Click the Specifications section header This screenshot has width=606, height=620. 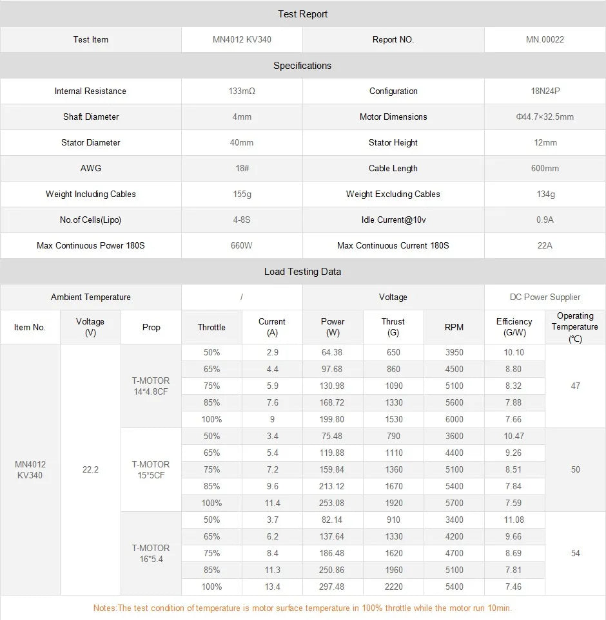tap(302, 65)
